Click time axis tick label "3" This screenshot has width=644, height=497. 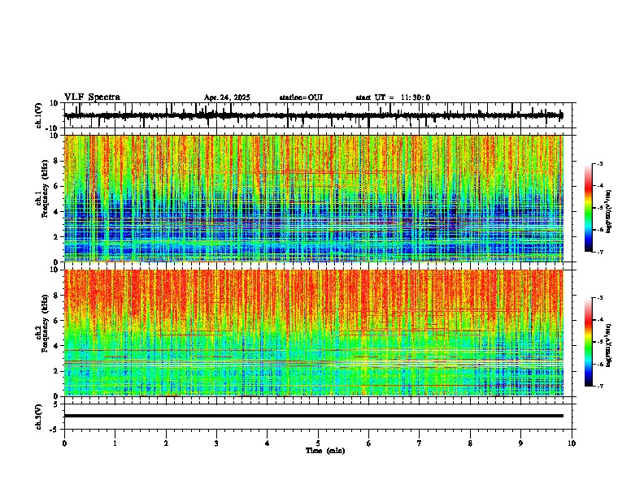216,443
